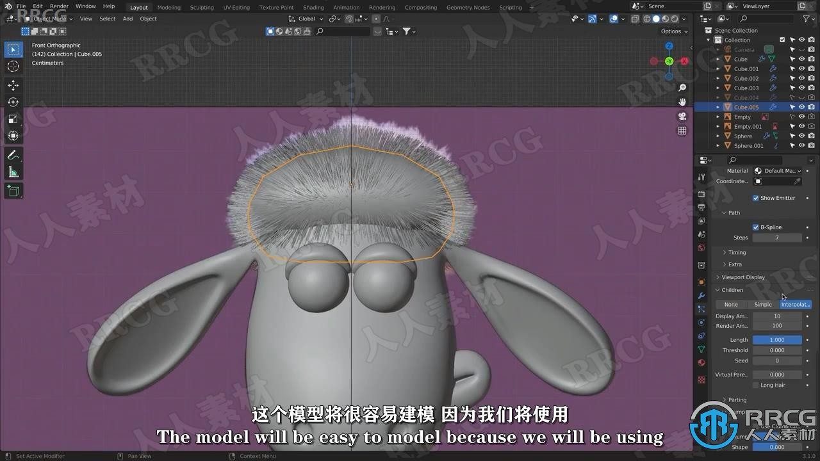Toggle X-Ray mode in header
The image size is (820, 461).
point(635,19)
